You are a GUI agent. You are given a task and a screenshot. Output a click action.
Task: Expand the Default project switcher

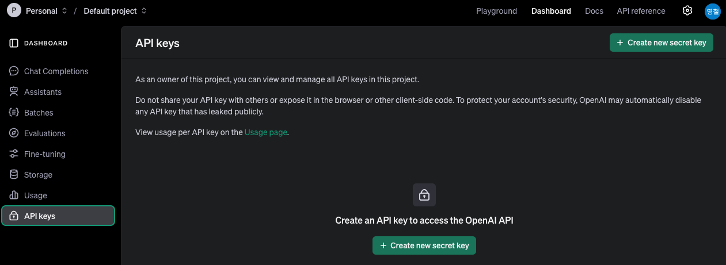115,11
